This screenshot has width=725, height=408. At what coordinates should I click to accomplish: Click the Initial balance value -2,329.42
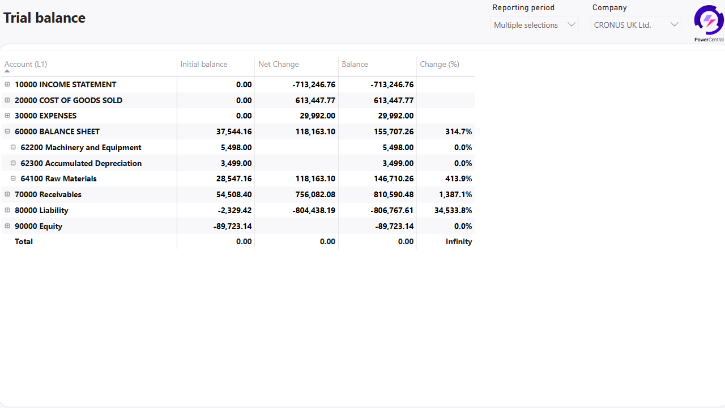[x=234, y=210]
